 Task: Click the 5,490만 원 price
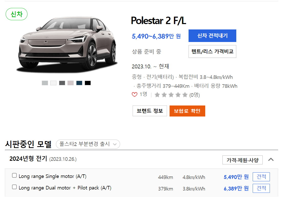click(x=236, y=177)
